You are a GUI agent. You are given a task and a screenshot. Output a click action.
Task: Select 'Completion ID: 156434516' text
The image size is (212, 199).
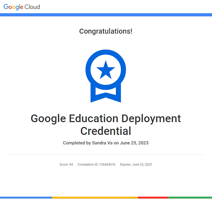pyautogui.click(x=96, y=164)
